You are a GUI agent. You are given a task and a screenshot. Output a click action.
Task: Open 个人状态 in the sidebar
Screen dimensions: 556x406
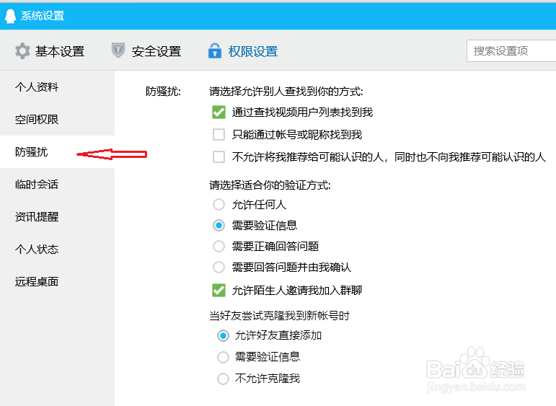coord(37,250)
